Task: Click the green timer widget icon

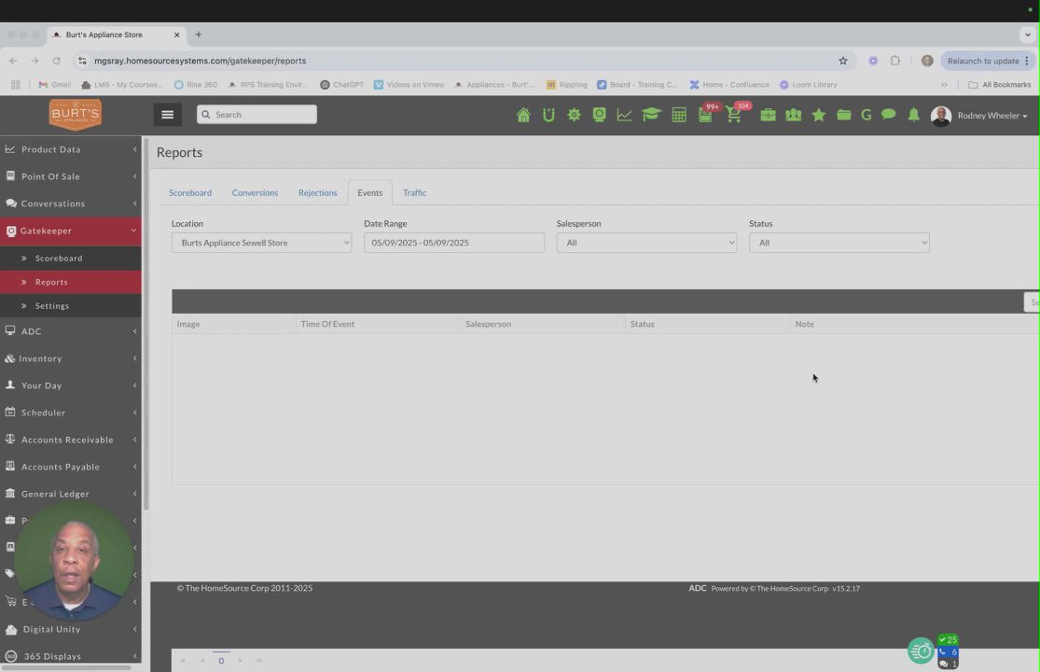Action: point(921,651)
